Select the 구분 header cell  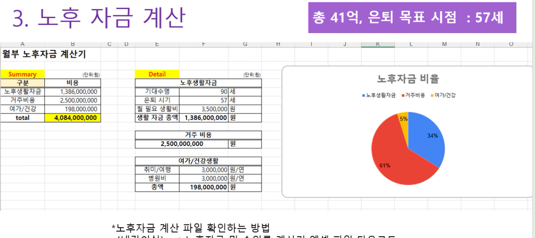tap(23, 83)
